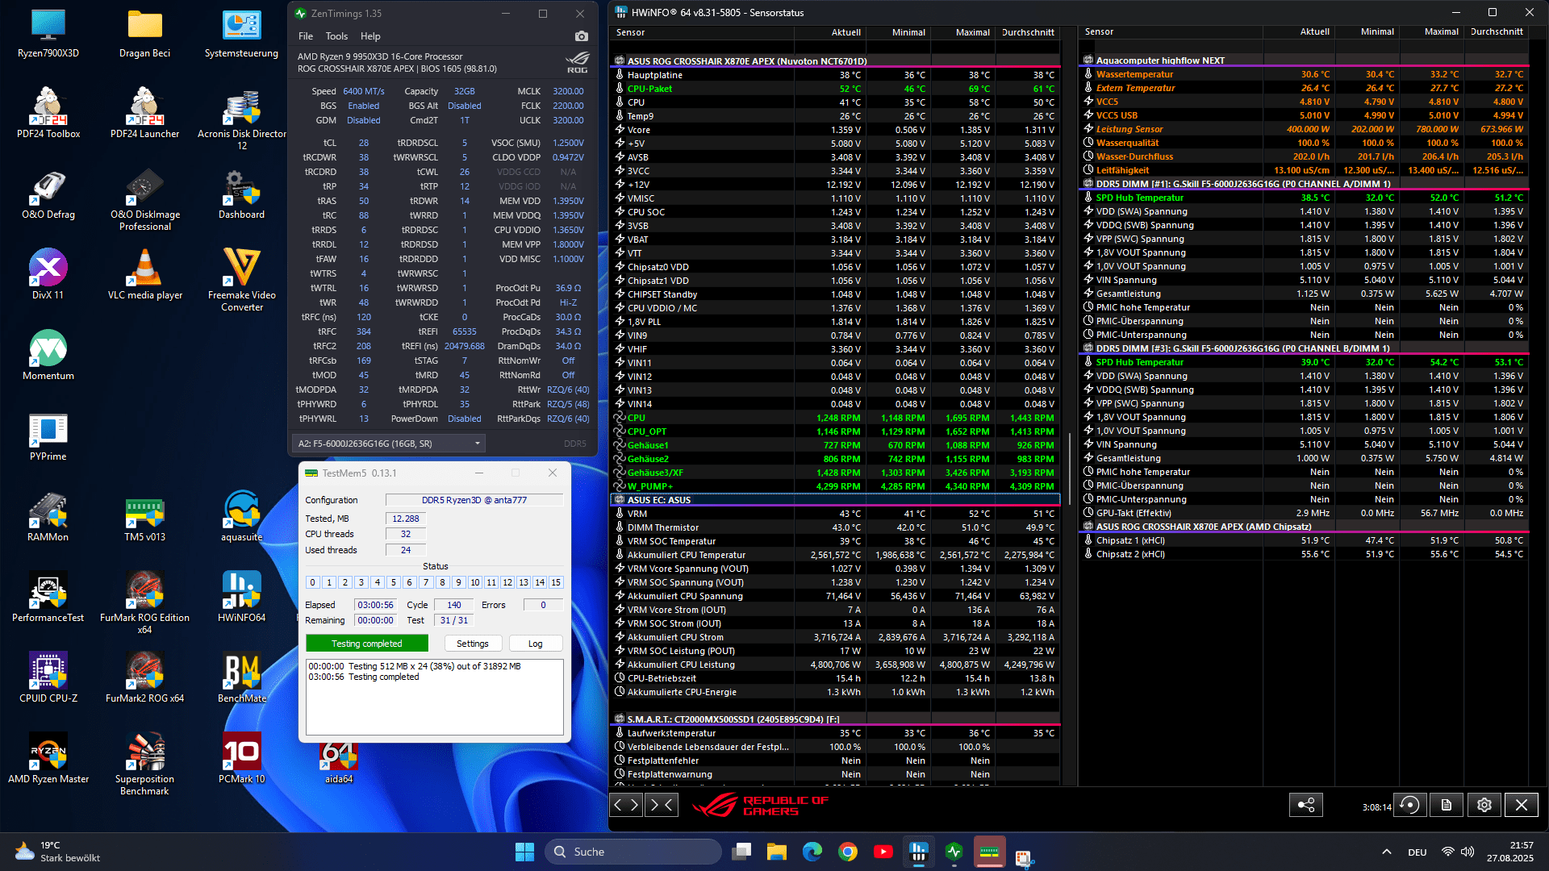1549x871 pixels.
Task: Click TestMem5 Settings button
Action: point(473,644)
